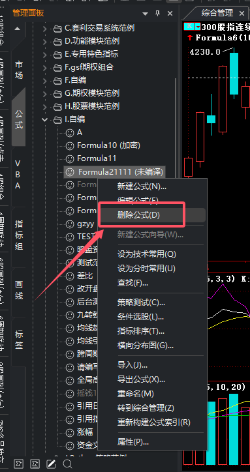The image size is (250, 472).
Task: Close the 综合管理 tab
Action: [x=242, y=13]
